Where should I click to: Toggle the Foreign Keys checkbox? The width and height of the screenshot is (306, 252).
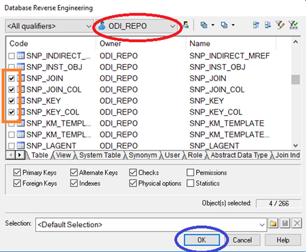[17, 183]
